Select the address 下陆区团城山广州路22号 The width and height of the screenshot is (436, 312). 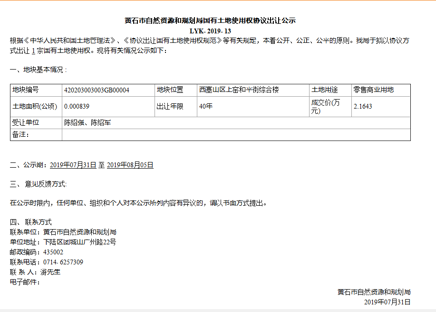coord(79,242)
